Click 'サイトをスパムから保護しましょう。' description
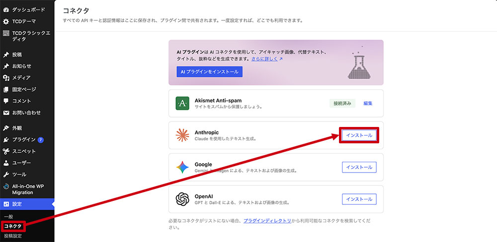 (x=228, y=107)
